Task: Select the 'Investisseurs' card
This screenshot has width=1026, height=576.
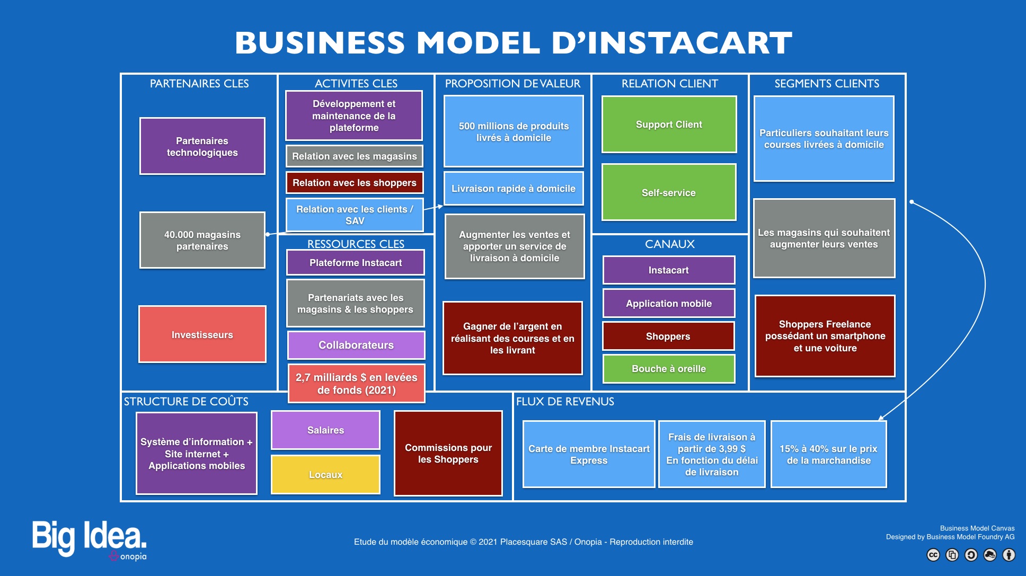Action: point(202,334)
